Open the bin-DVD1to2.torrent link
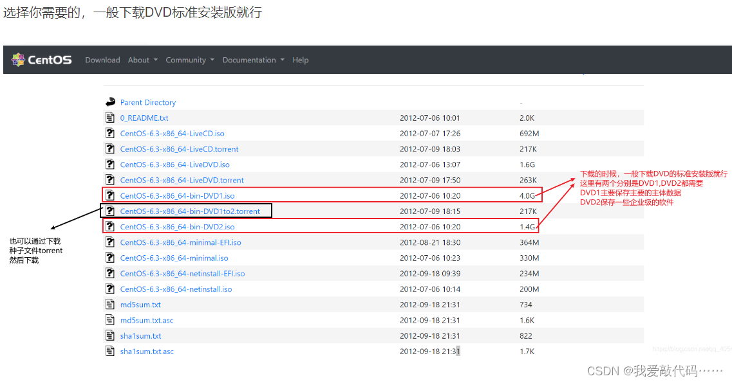The width and height of the screenshot is (732, 383). pos(190,211)
